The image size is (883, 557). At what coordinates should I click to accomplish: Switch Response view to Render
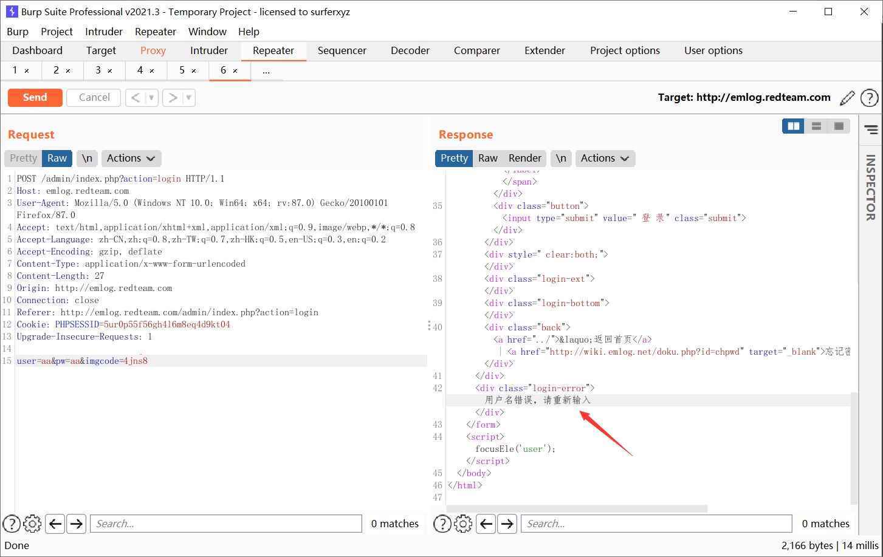pyautogui.click(x=525, y=159)
